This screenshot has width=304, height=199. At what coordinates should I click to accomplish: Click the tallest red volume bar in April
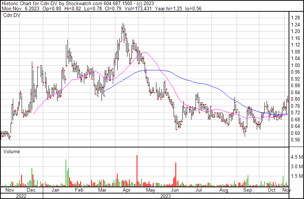[x=137, y=171]
